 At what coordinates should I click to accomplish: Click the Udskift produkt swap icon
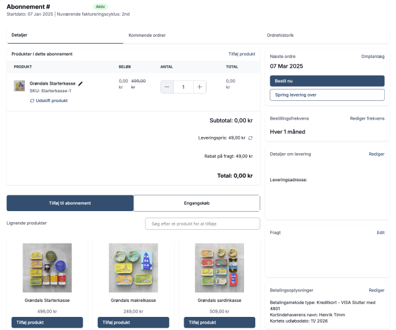click(x=32, y=100)
